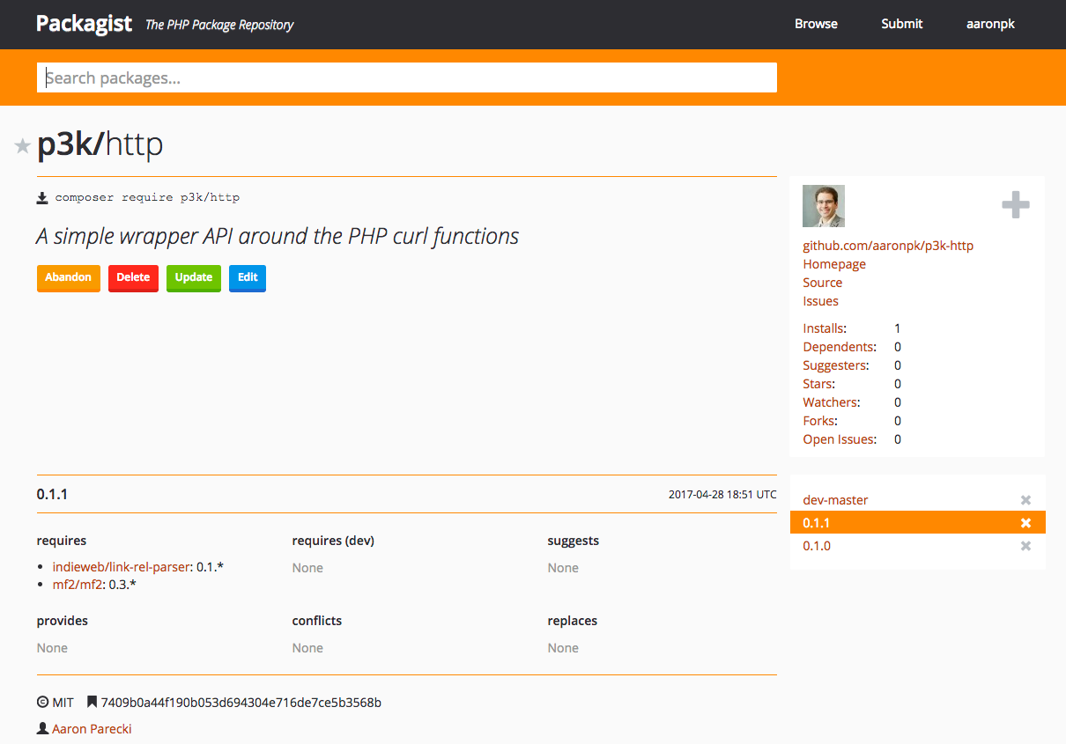Open the Homepage link
The height and width of the screenshot is (744, 1066).
834,264
